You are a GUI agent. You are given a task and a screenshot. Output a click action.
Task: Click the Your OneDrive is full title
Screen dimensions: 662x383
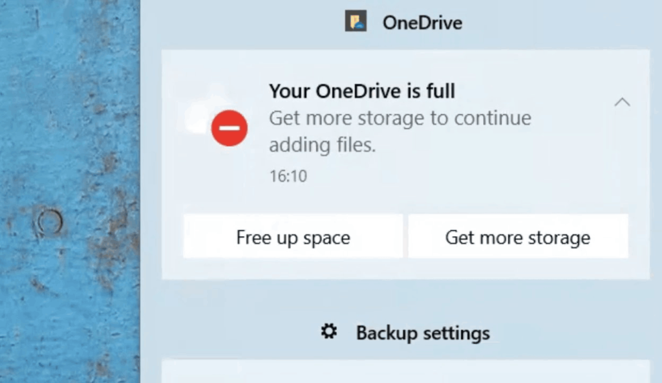(x=361, y=91)
